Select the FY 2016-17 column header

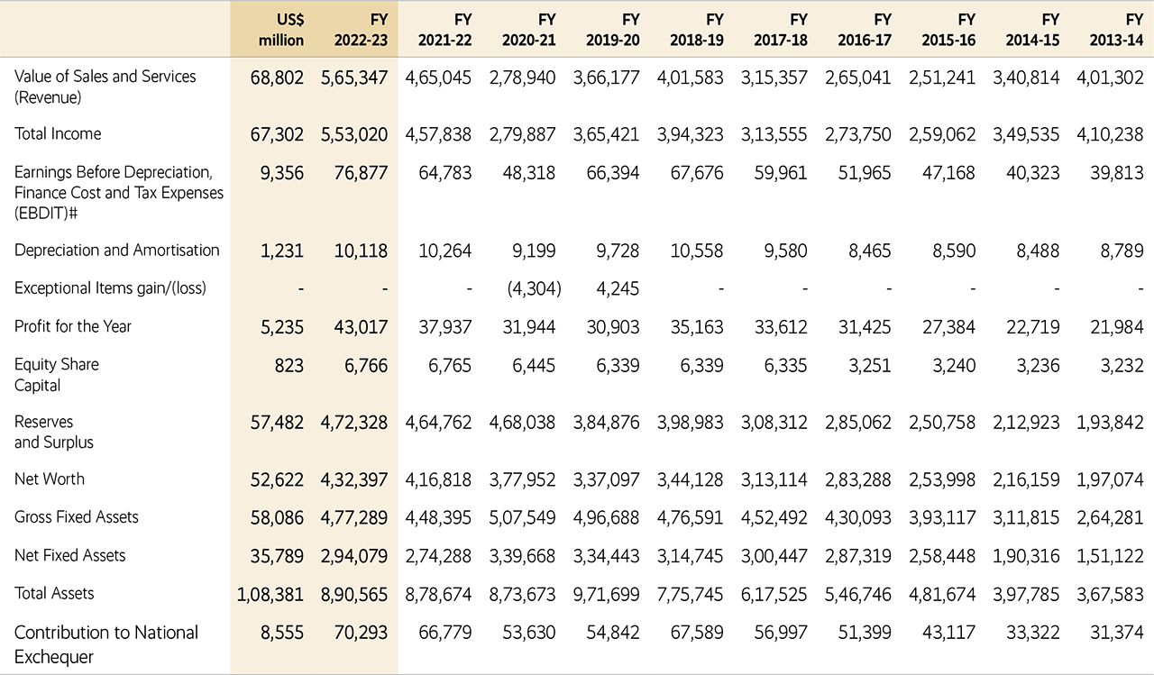865,30
